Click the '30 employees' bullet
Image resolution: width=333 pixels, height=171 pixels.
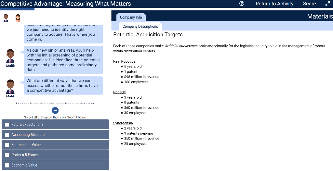point(135,113)
